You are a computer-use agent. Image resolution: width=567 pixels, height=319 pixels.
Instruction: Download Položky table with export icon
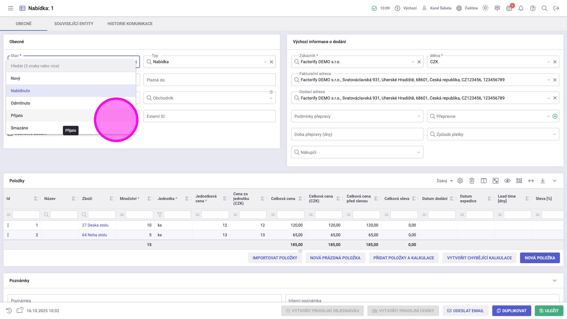pyautogui.click(x=543, y=181)
